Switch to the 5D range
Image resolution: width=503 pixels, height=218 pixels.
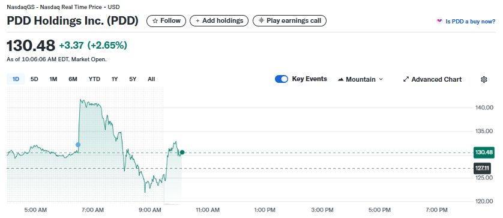coord(34,79)
